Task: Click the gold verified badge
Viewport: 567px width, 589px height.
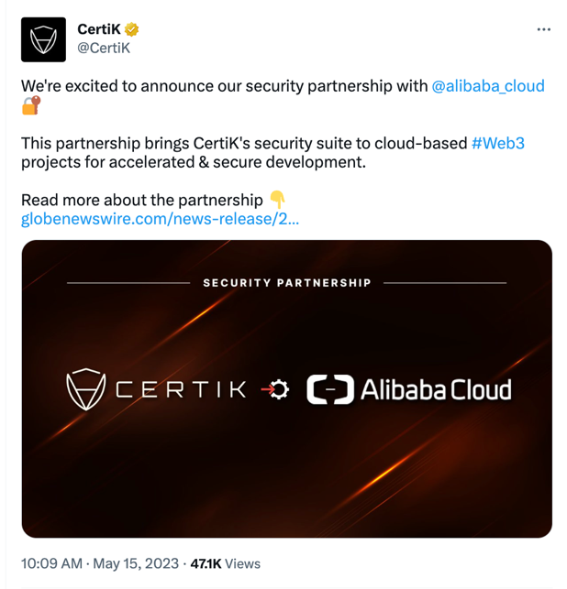Action: [132, 29]
